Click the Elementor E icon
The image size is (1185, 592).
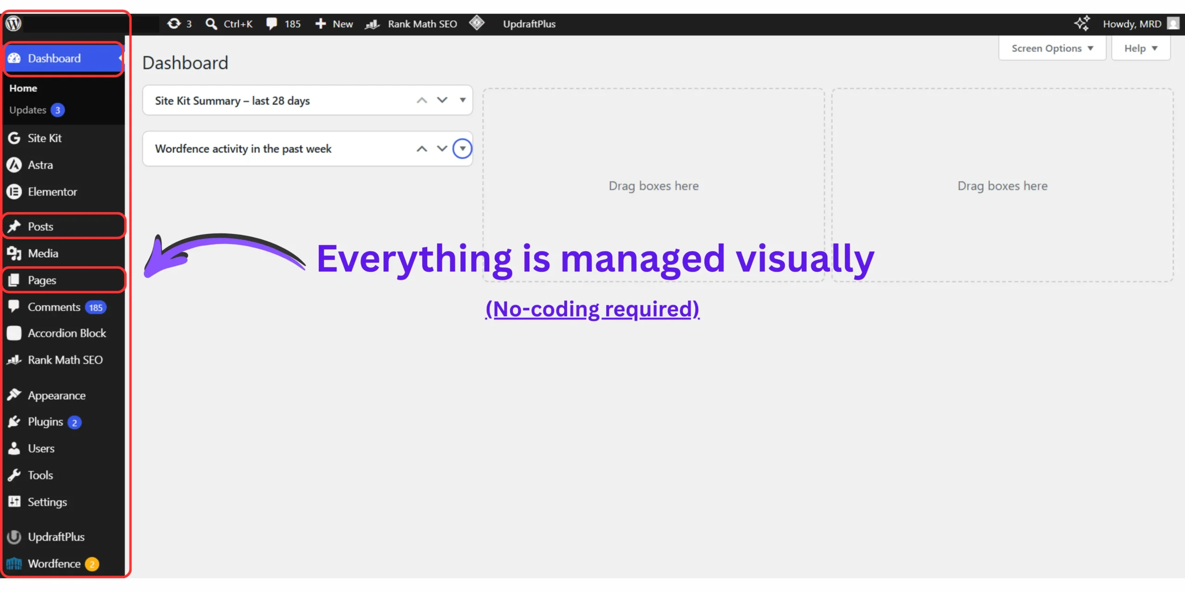14,191
